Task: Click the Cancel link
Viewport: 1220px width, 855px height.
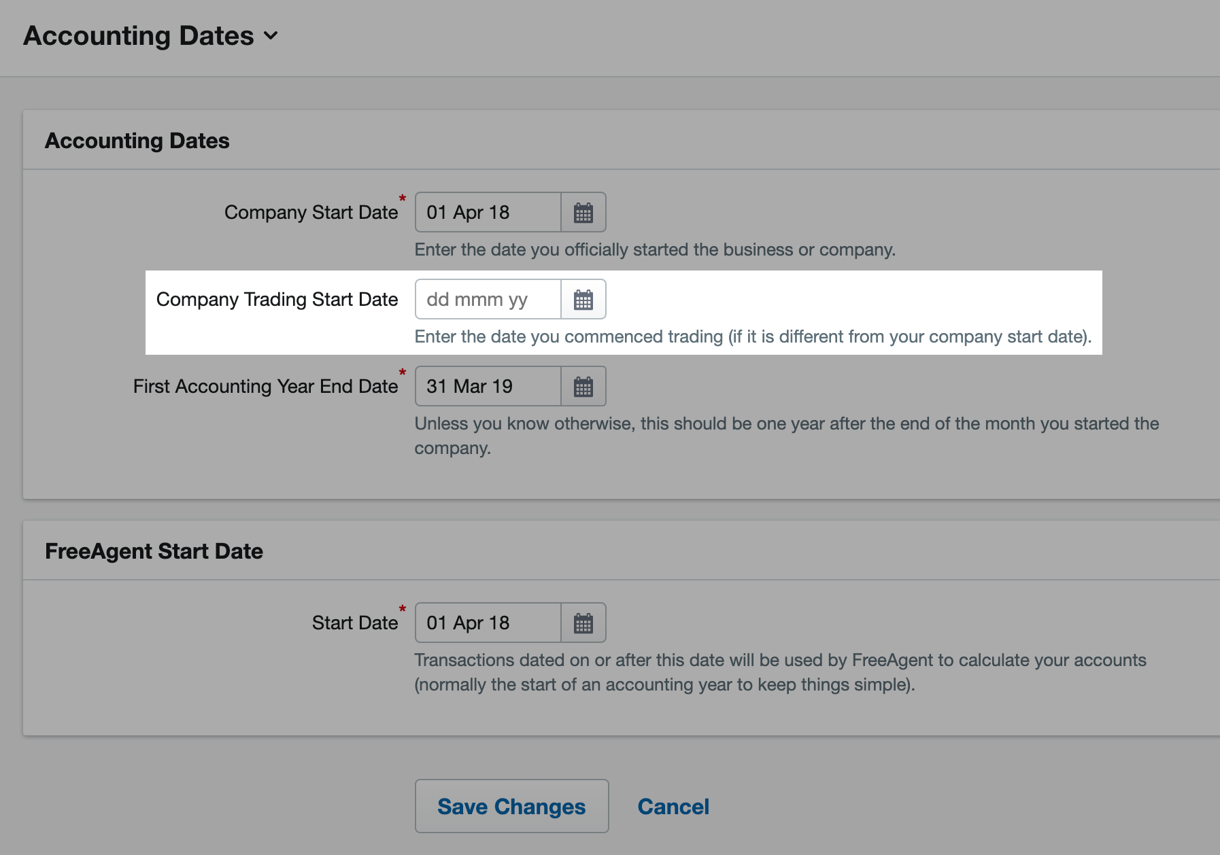Action: coord(673,807)
